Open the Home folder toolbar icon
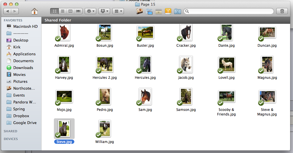293x153 pixels. (x=34, y=11)
